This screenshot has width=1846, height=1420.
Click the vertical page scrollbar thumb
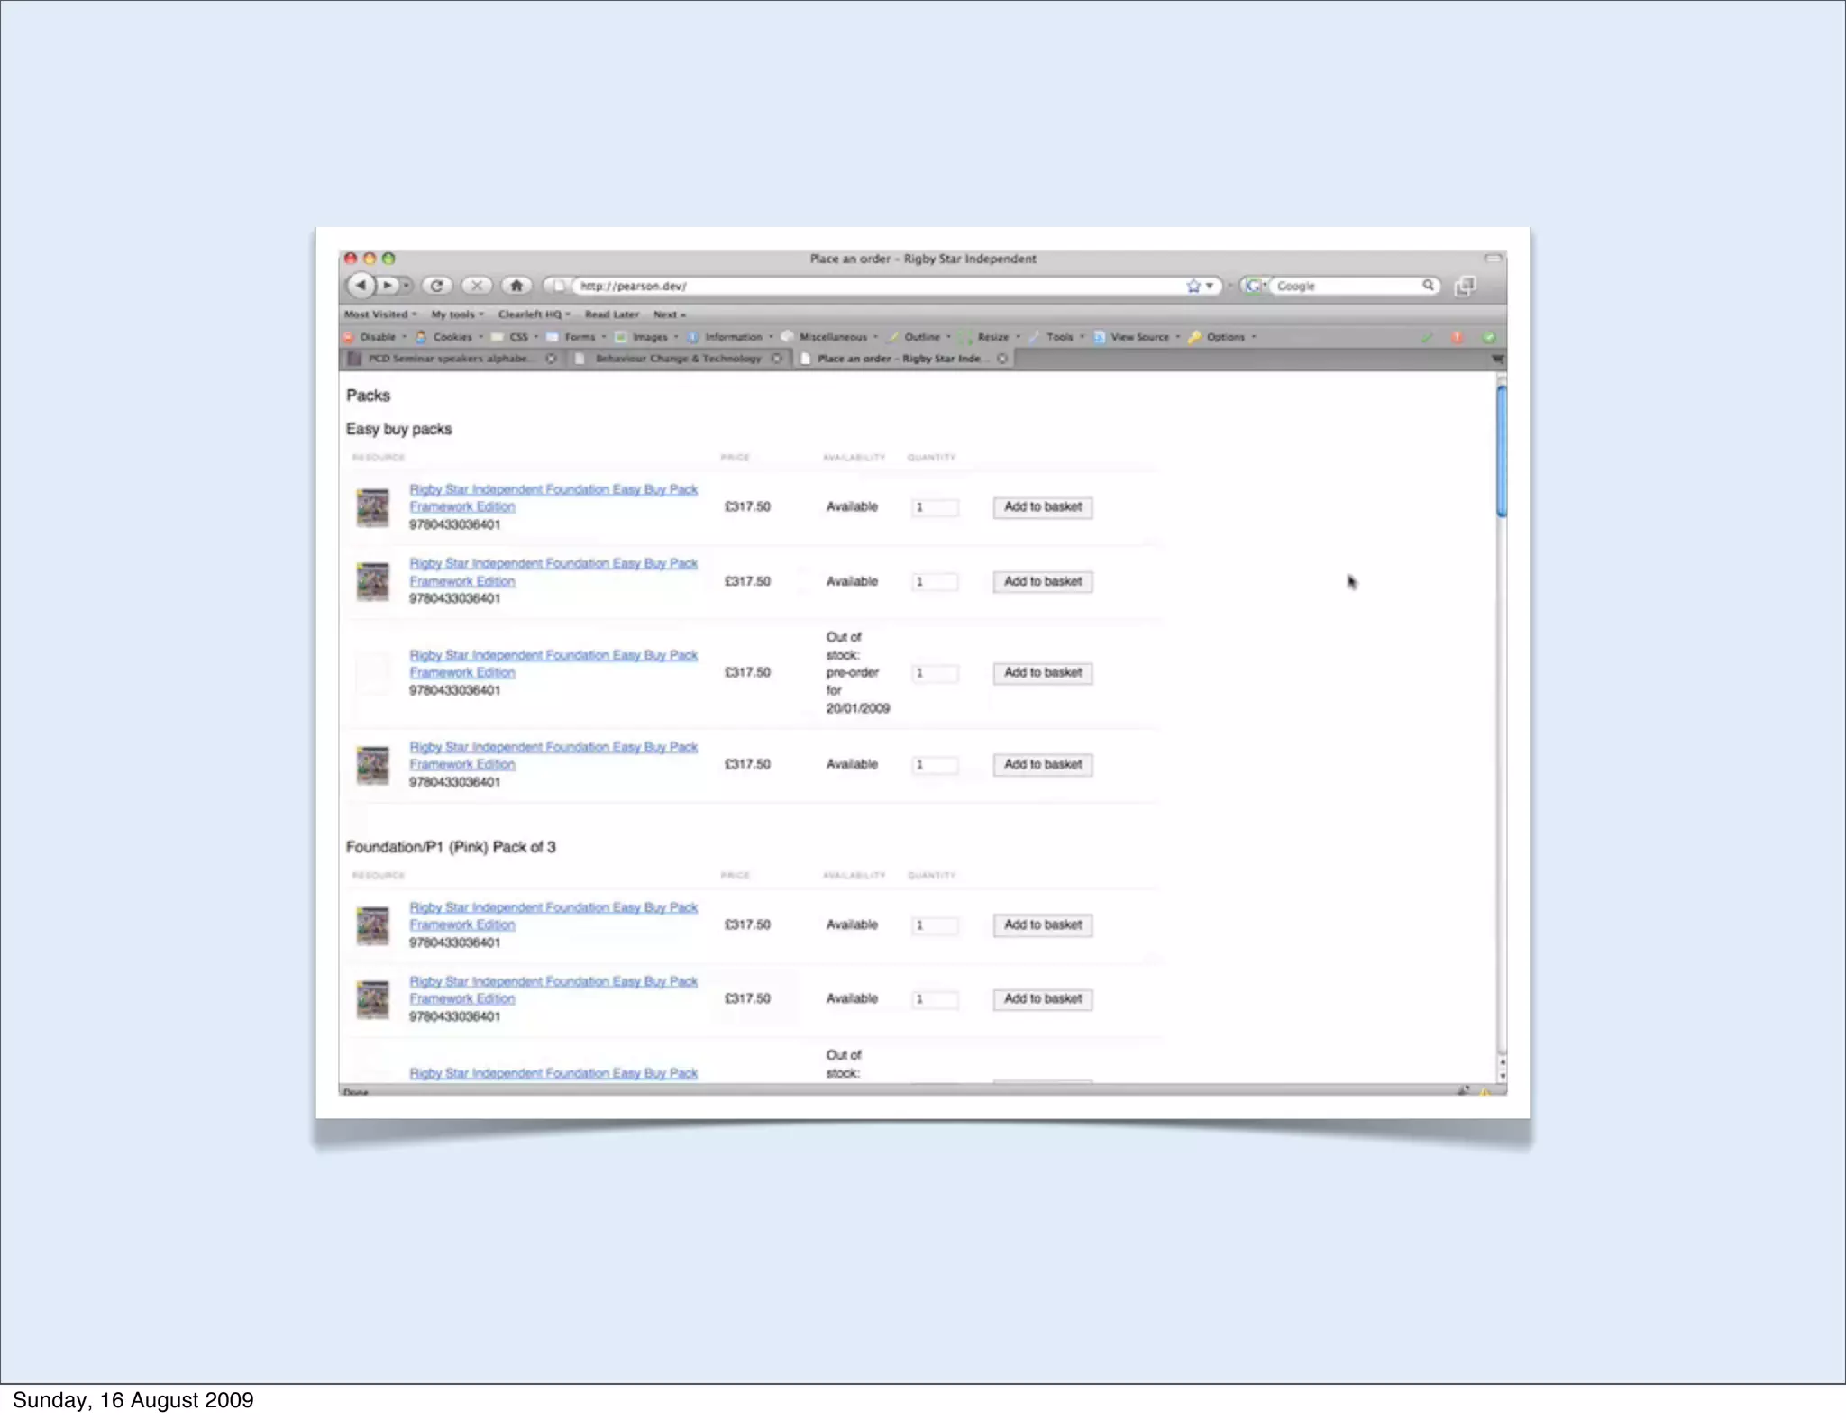1501,451
